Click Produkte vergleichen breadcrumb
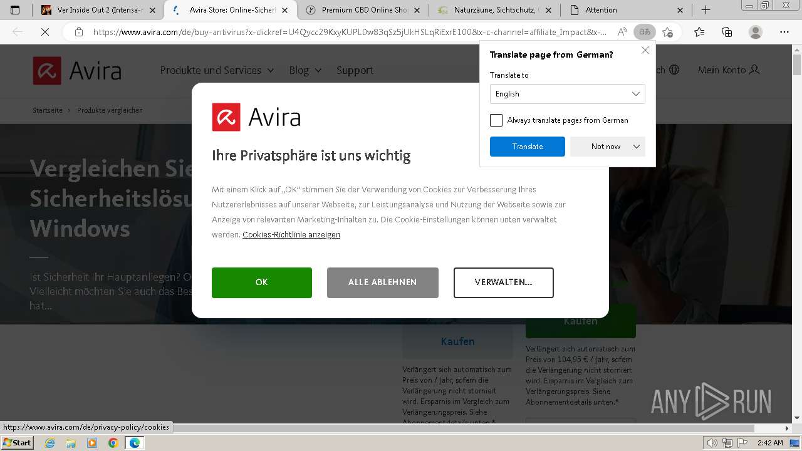The width and height of the screenshot is (802, 451). tap(110, 110)
